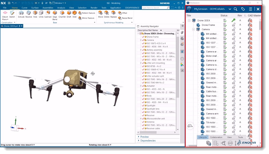Image resolution: width=269 pixels, height=154 pixels.
Task: Click the unlock icon in Drone Frame row
Action: coord(234,25)
